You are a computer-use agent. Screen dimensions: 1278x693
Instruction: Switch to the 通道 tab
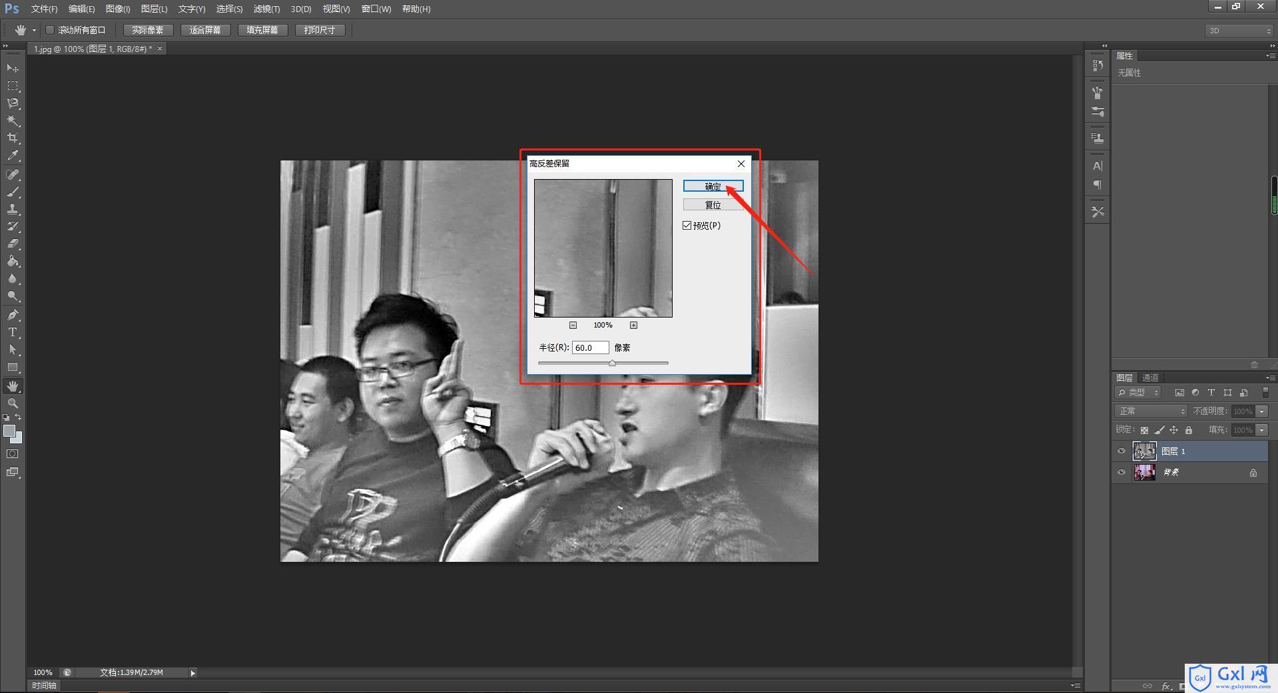click(1150, 377)
